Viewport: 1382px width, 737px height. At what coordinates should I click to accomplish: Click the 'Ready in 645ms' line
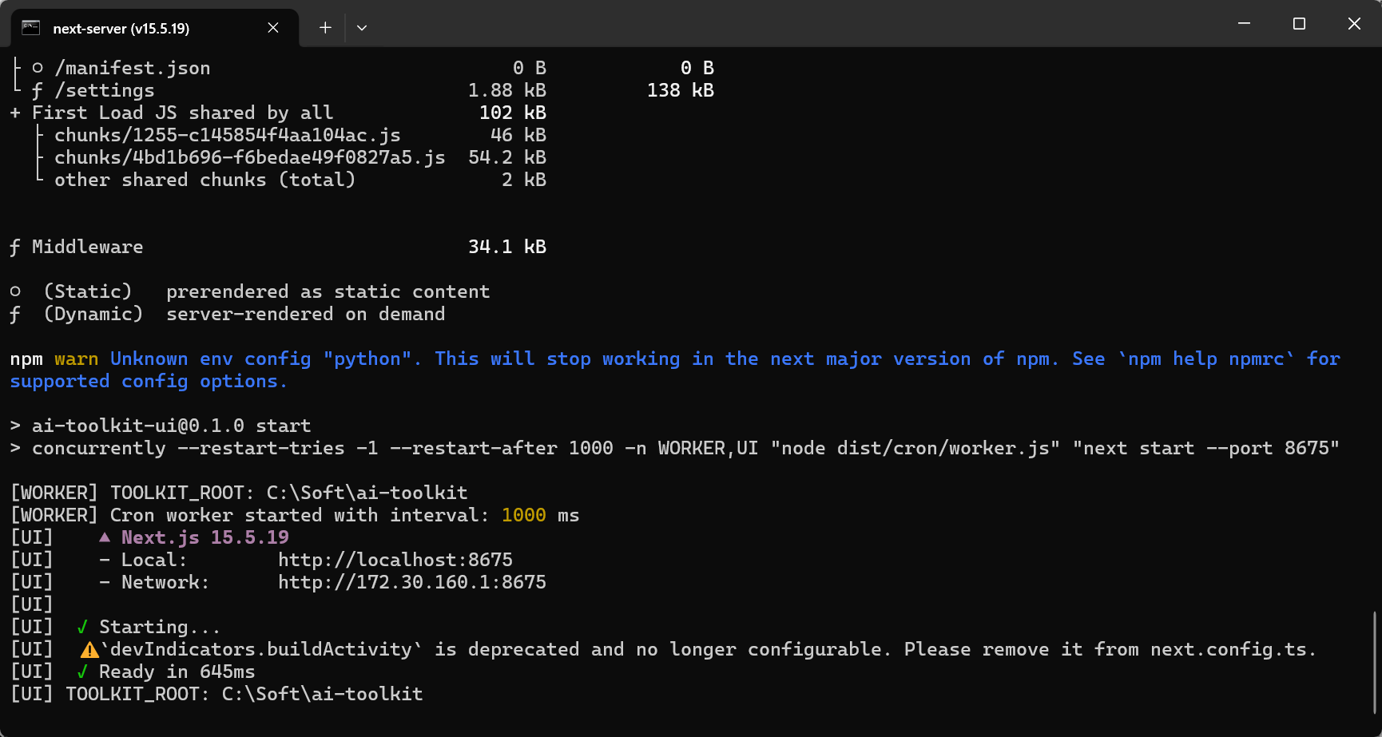click(177, 672)
